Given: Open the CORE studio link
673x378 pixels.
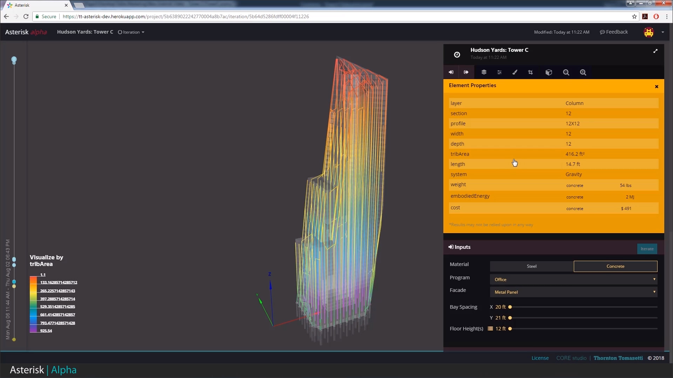Looking at the screenshot, I should [x=571, y=358].
